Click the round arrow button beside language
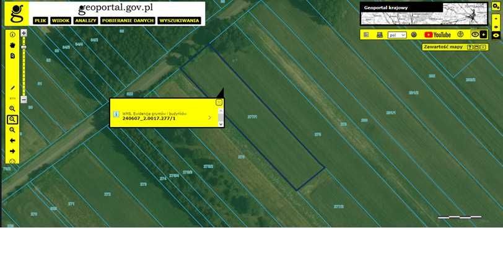Viewport: 503px width, 274px height. 414,35
